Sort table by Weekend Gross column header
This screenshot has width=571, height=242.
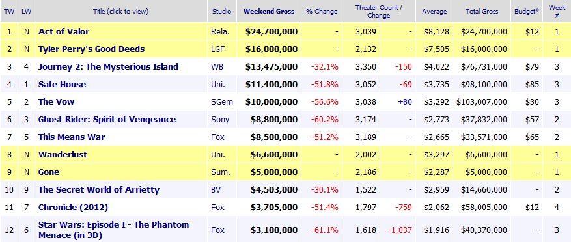269,11
